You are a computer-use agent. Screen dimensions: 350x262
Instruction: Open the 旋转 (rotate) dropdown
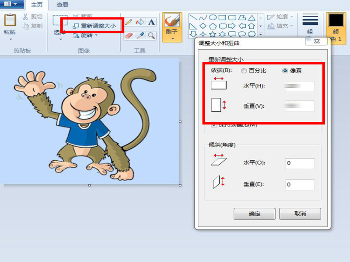point(86,35)
